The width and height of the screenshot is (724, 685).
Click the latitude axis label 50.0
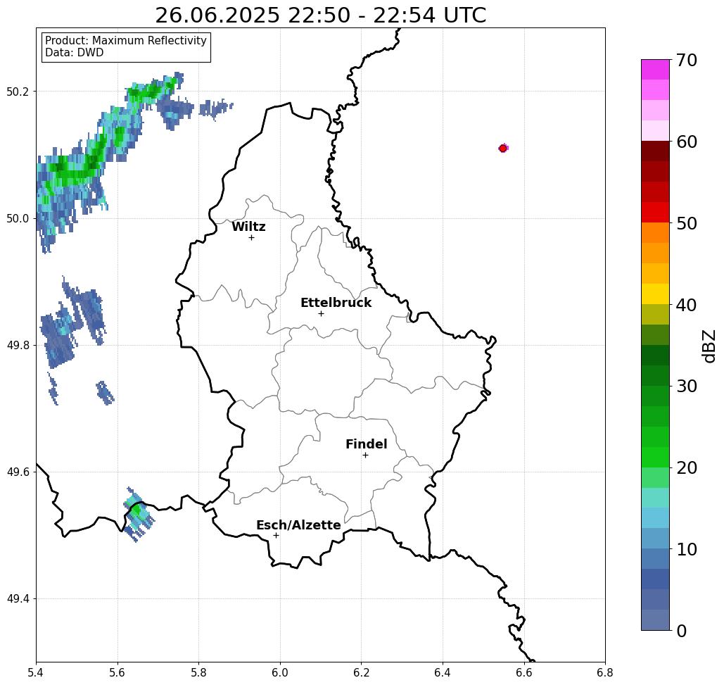[x=17, y=218]
